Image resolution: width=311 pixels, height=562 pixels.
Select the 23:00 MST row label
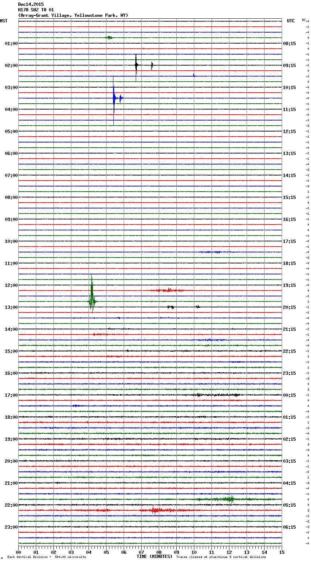[x=11, y=527]
